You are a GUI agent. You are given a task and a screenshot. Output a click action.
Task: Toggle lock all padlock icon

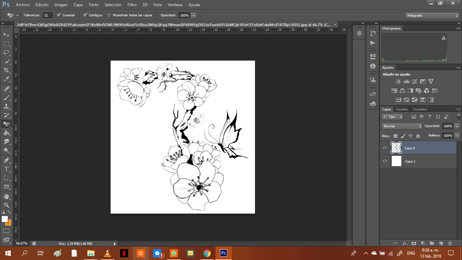(418, 136)
